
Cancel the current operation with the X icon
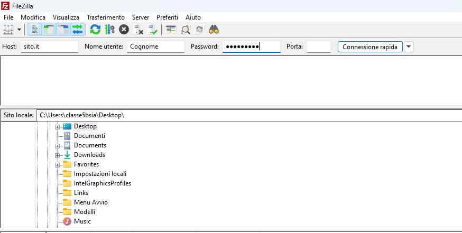[x=124, y=30]
